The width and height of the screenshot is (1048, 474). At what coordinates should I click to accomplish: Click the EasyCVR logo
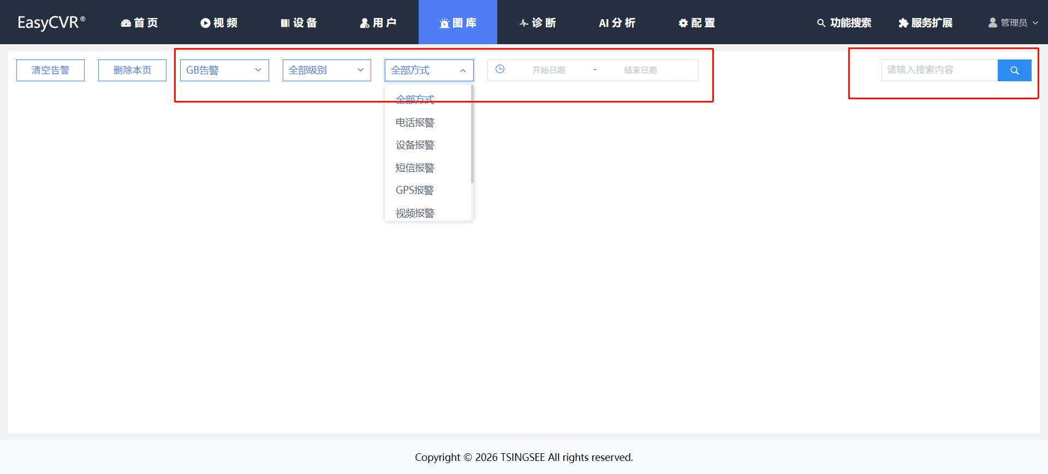51,22
